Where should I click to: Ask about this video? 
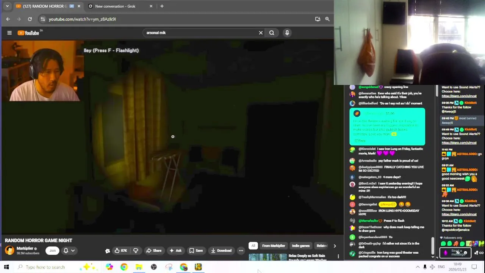175,250
